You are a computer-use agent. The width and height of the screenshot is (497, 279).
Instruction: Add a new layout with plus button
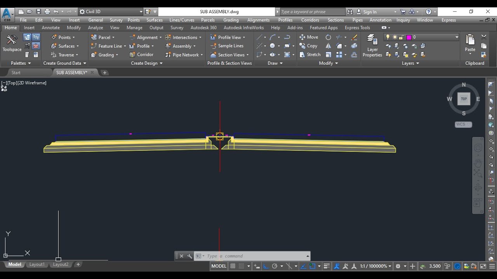(78, 264)
